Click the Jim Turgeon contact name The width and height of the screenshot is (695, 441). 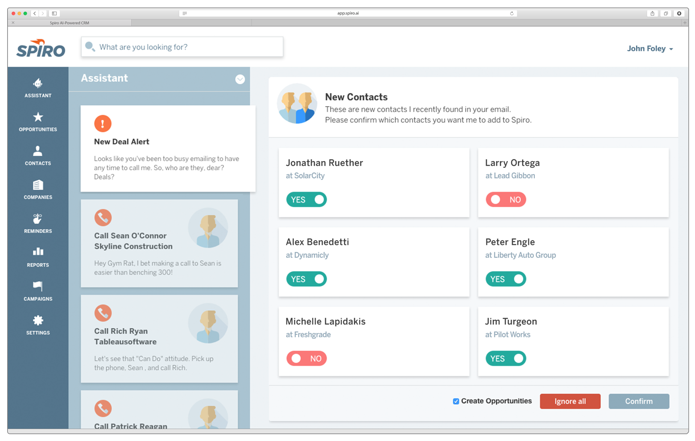[511, 321]
